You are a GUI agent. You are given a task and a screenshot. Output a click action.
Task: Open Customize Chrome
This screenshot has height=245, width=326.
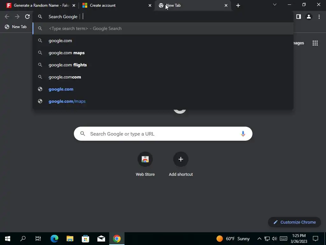pyautogui.click(x=294, y=222)
